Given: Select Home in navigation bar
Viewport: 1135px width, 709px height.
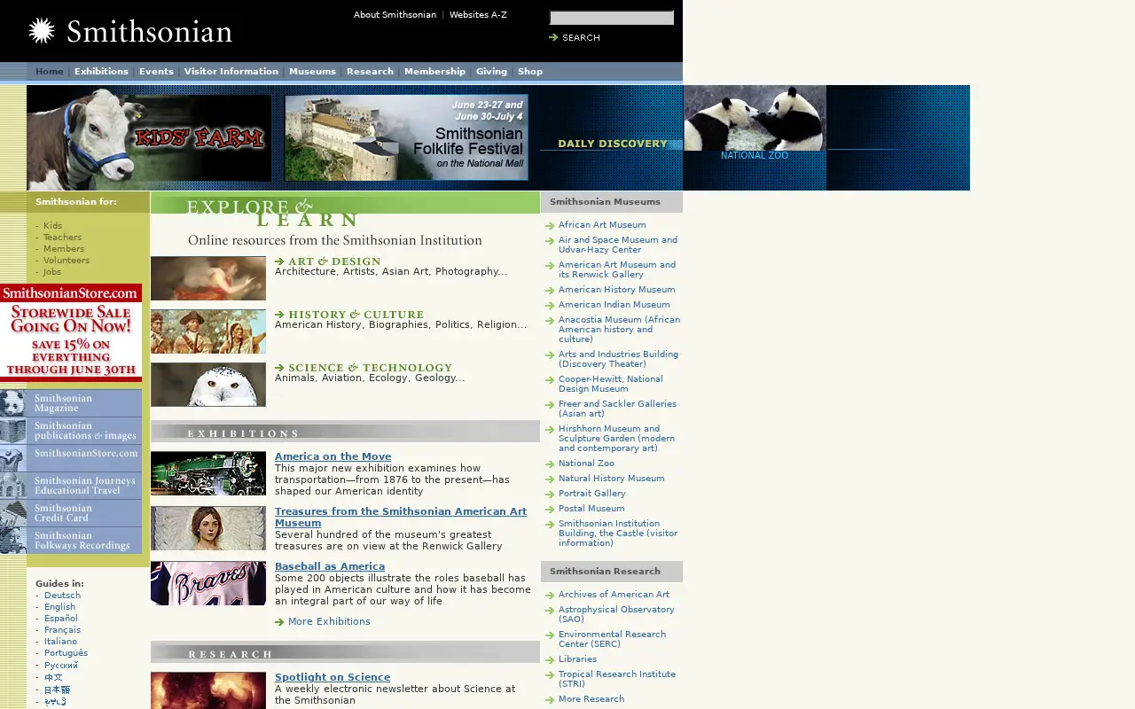Looking at the screenshot, I should coord(50,72).
